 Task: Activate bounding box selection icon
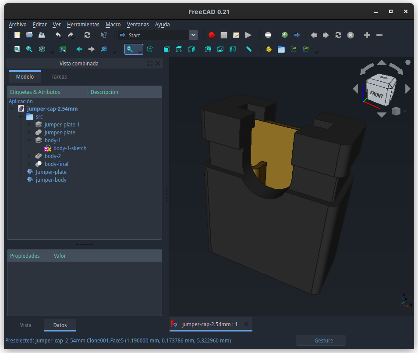(63, 49)
